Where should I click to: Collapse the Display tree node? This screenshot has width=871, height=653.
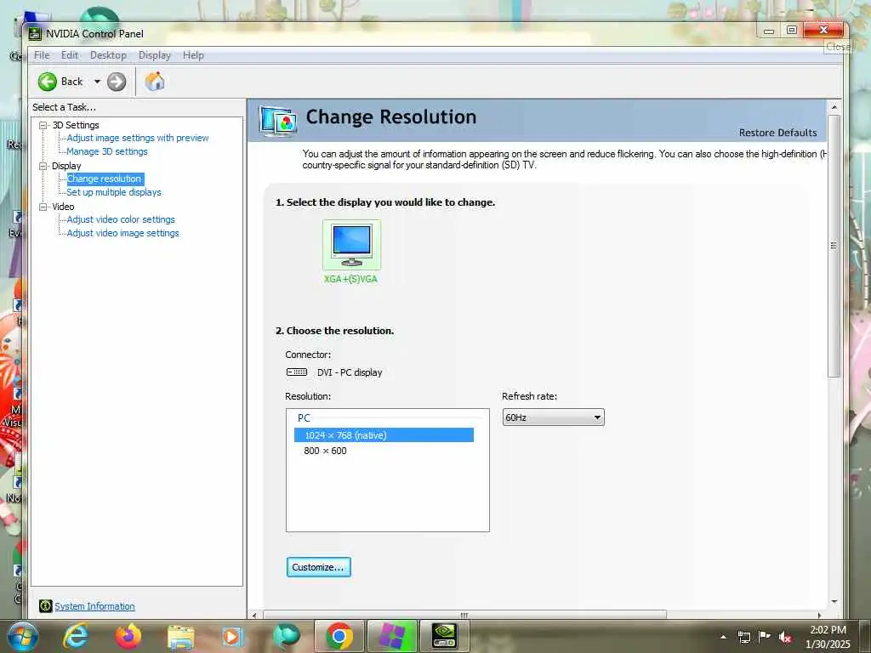coord(43,166)
